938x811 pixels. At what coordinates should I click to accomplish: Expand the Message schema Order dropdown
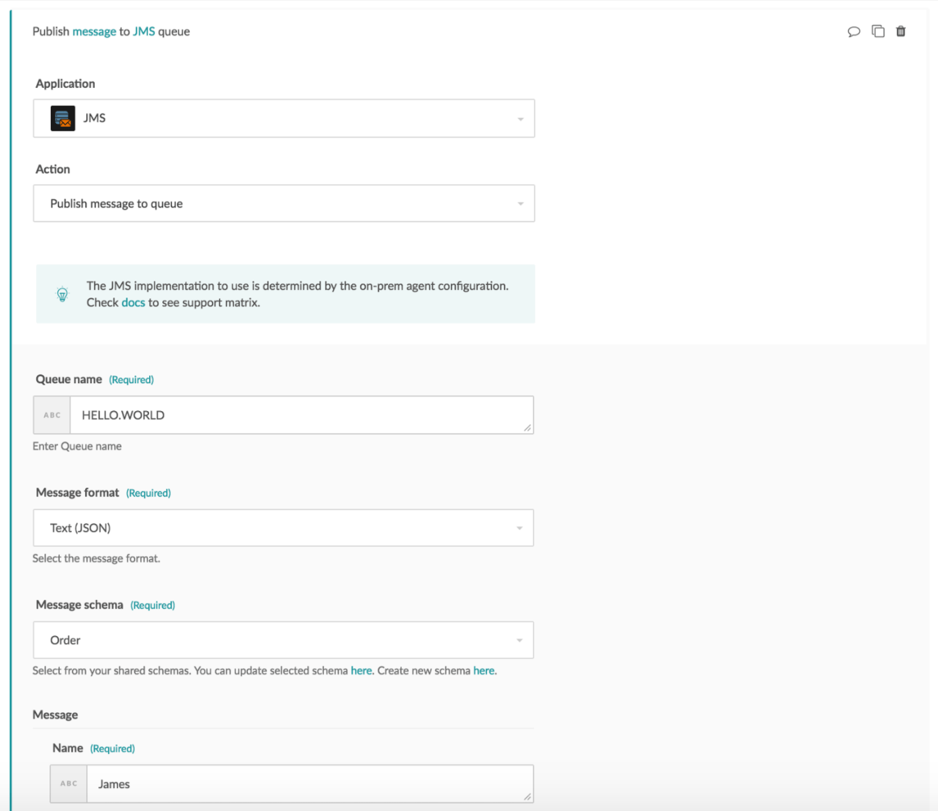(284, 640)
